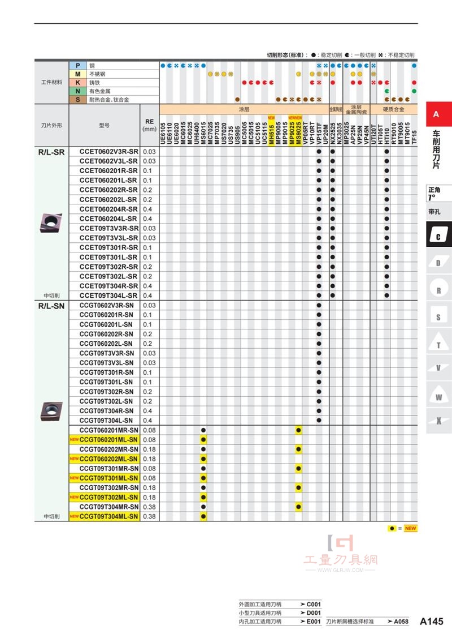Click the green 'N' non-ferrous metal swatch

(78, 91)
